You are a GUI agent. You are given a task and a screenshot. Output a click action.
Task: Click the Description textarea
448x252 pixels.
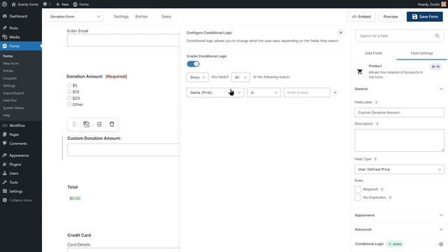tap(400, 140)
